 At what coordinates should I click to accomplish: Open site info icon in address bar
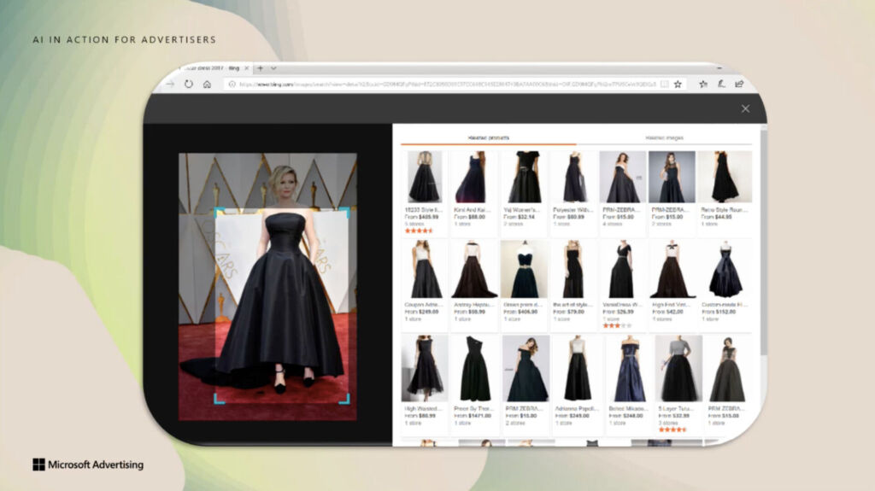[232, 85]
